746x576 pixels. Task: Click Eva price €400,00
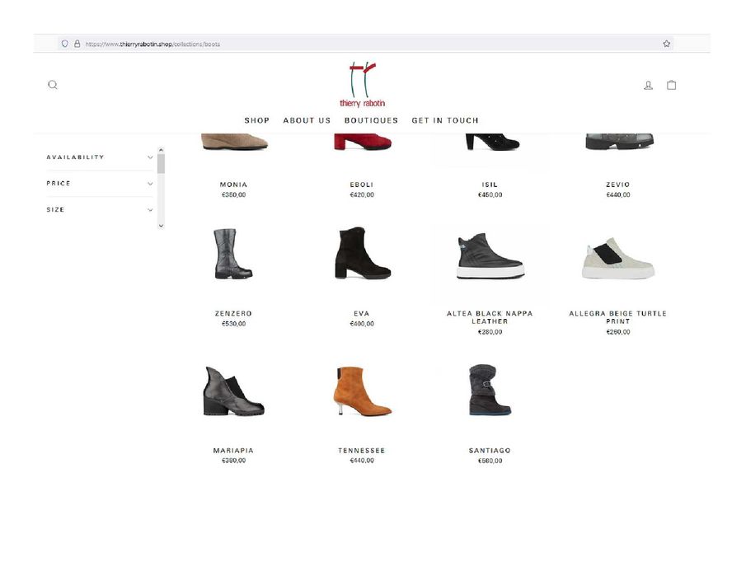point(362,324)
